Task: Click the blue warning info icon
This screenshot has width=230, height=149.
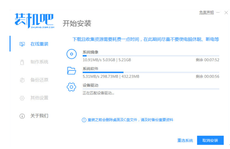Action: click(84, 120)
